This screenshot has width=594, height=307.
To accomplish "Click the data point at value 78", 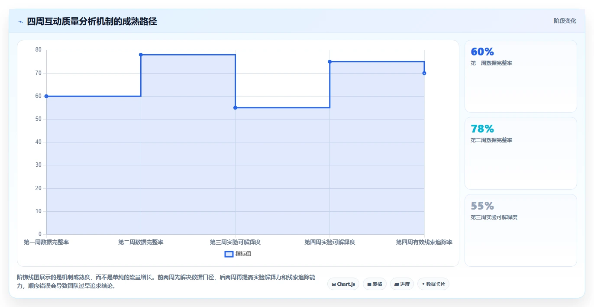I will click(x=141, y=55).
